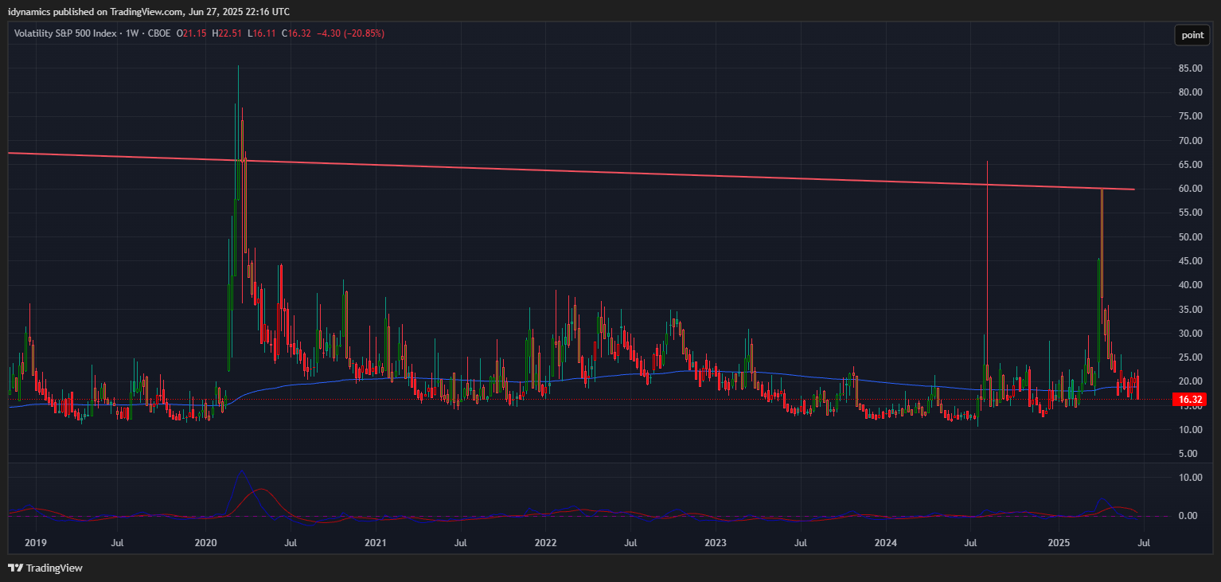Image resolution: width=1221 pixels, height=582 pixels.
Task: Click the '2023' time axis label
Action: (716, 543)
